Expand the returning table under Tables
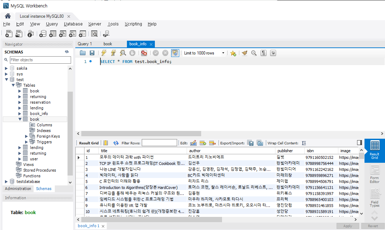The image size is (385, 230). [20, 97]
